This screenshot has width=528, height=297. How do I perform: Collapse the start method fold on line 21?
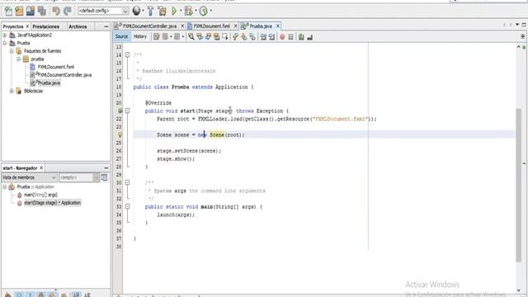[x=127, y=111]
